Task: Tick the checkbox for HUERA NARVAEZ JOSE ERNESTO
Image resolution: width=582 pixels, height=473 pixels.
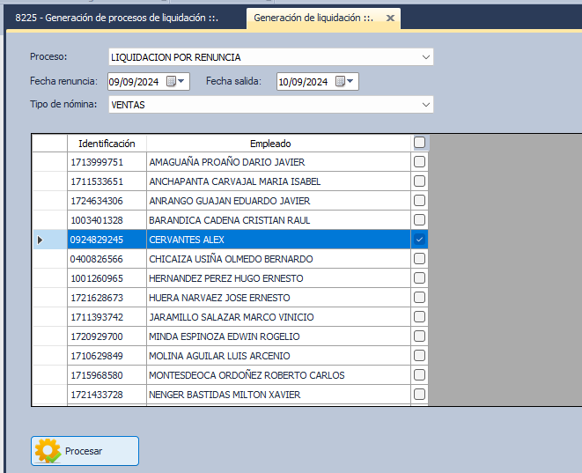Action: (419, 298)
